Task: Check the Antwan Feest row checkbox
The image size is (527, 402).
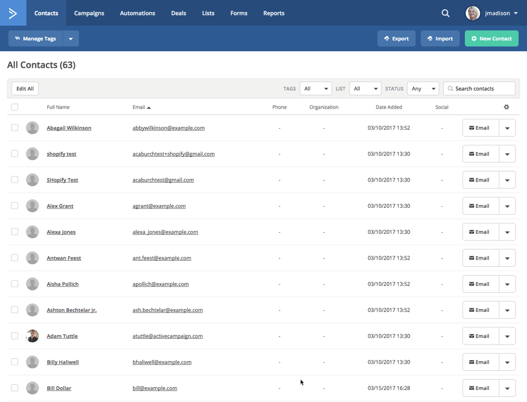Action: coord(14,257)
